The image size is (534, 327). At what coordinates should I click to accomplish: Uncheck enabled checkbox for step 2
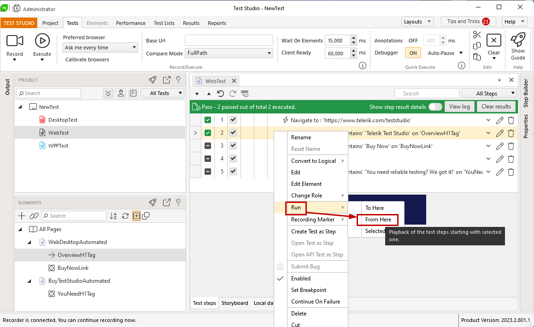233,133
